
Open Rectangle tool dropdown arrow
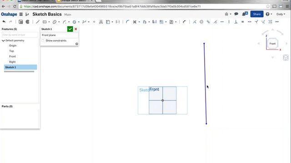pyautogui.click(x=49, y=22)
